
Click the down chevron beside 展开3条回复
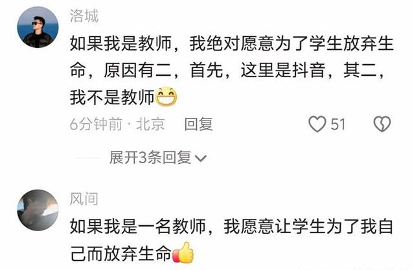(201, 159)
